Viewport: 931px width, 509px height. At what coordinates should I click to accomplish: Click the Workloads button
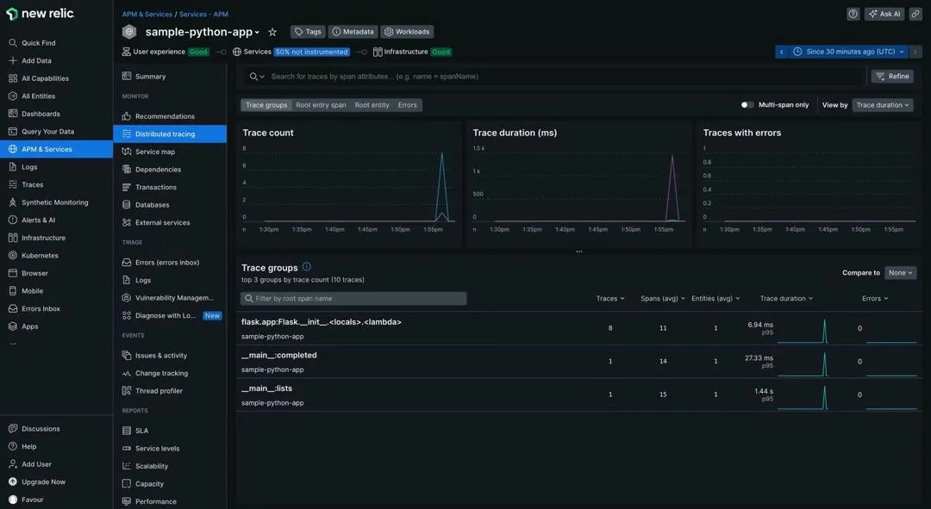click(x=407, y=32)
